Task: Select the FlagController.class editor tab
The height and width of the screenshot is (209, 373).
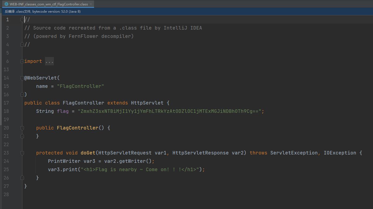Action: (x=48, y=4)
